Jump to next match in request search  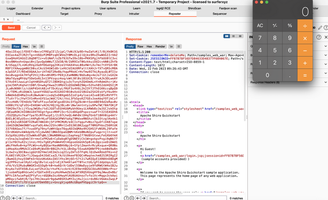point(20,198)
